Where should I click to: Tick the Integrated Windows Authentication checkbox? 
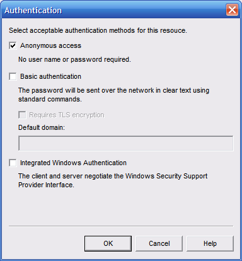coord(13,163)
